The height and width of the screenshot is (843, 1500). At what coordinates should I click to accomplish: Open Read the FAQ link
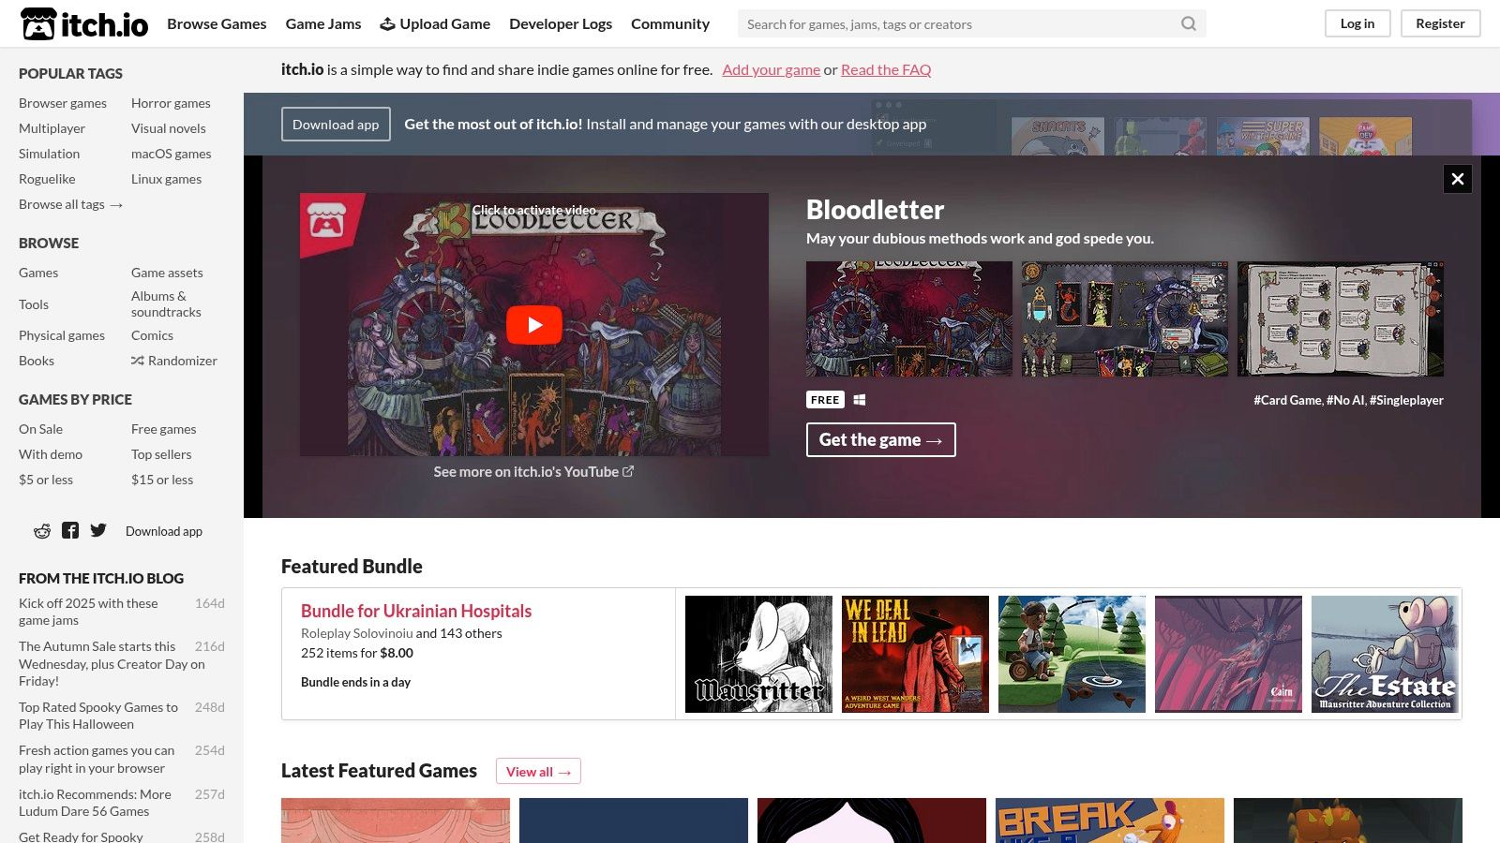pos(886,69)
